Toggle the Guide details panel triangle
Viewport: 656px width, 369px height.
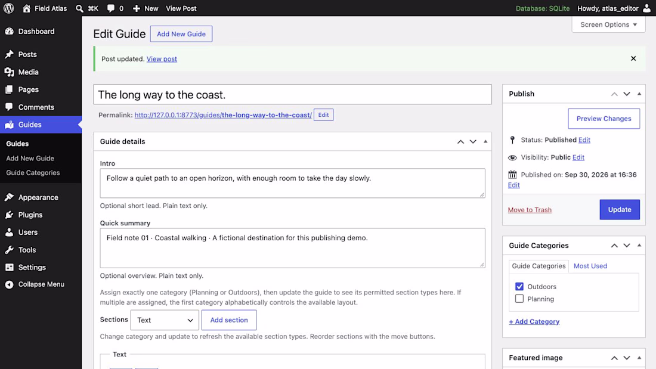pos(485,141)
